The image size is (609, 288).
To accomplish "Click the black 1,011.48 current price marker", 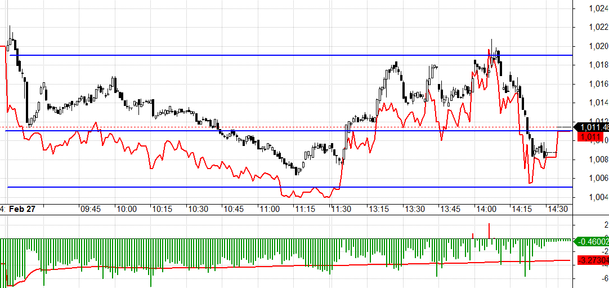I will (x=592, y=127).
